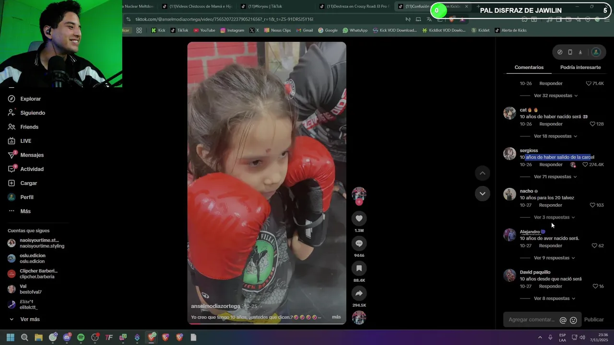Like David paquillo's comment with 16 likes

595,287
